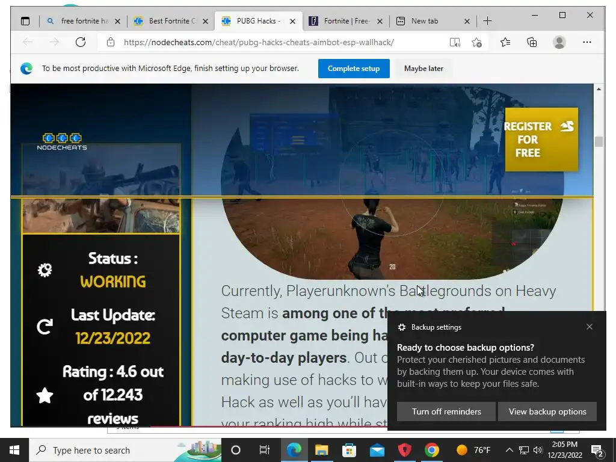Click the Last Update refresh icon
The height and width of the screenshot is (462, 616).
pyautogui.click(x=45, y=327)
